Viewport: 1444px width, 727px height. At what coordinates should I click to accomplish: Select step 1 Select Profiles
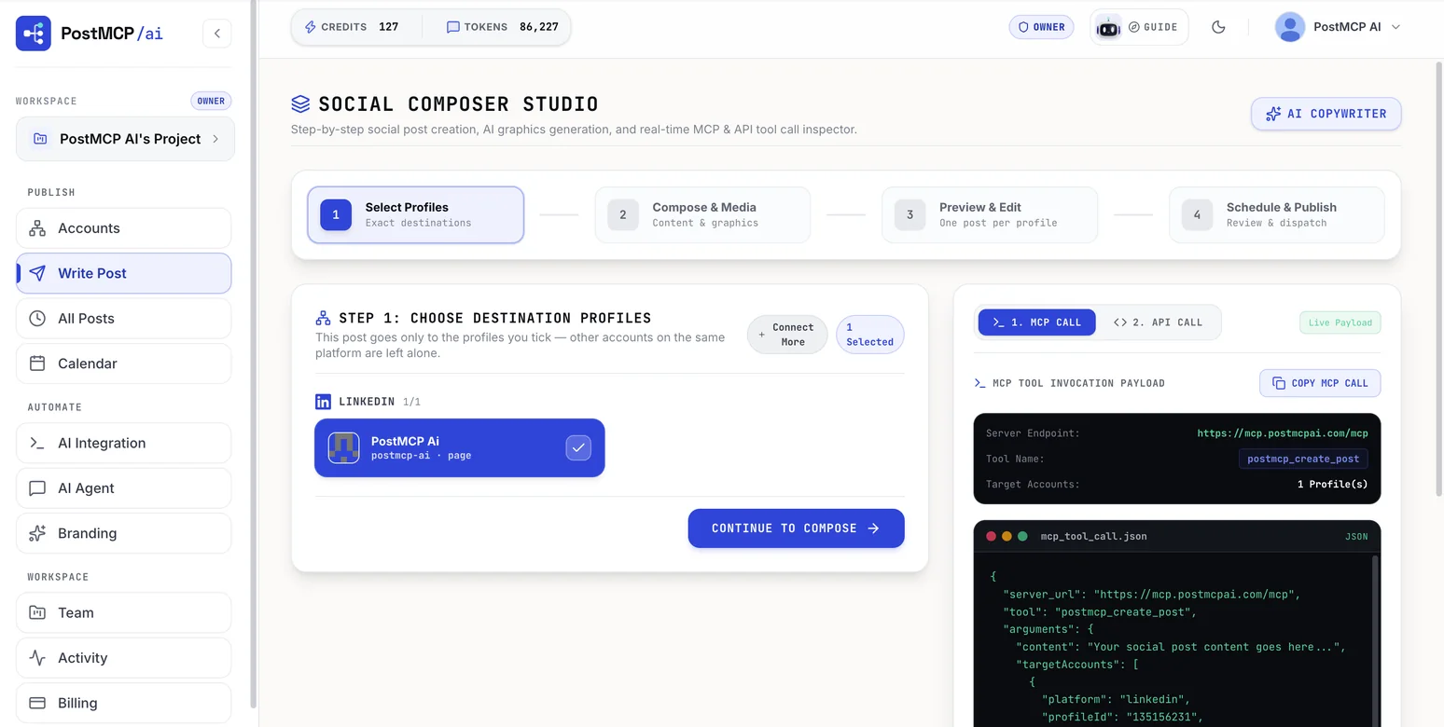[415, 214]
